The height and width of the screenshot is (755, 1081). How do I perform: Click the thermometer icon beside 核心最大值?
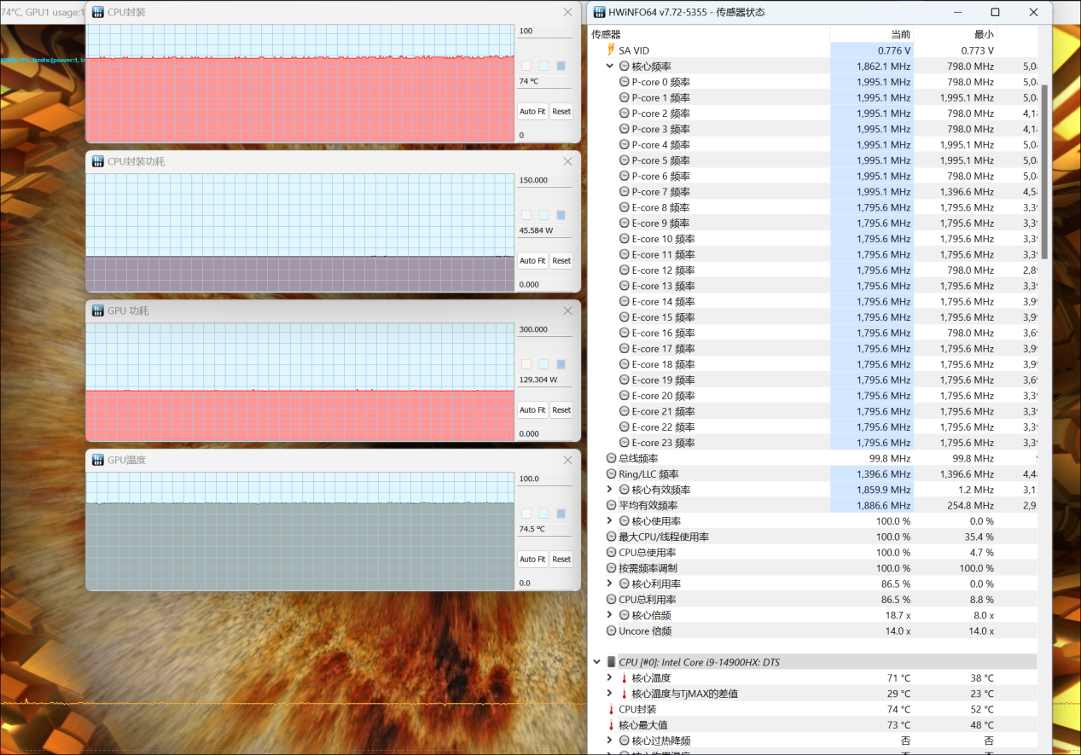click(611, 725)
